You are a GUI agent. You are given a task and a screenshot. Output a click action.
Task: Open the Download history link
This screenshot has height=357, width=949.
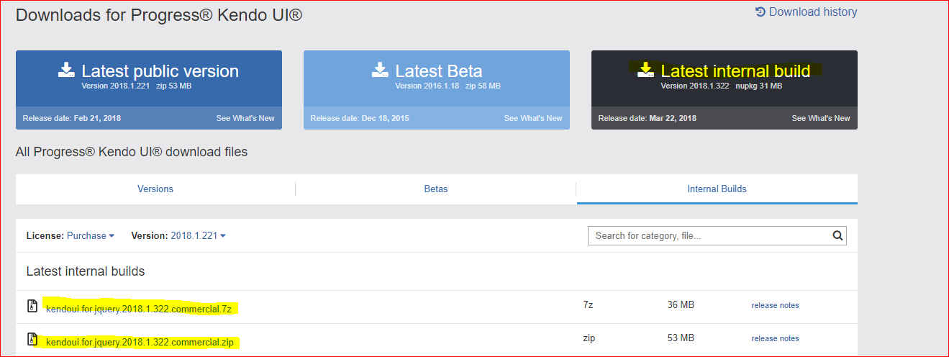pos(812,12)
